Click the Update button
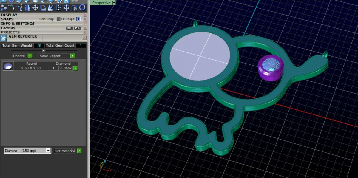Image resolution: width=358 pixels, height=178 pixels. (x=19, y=56)
